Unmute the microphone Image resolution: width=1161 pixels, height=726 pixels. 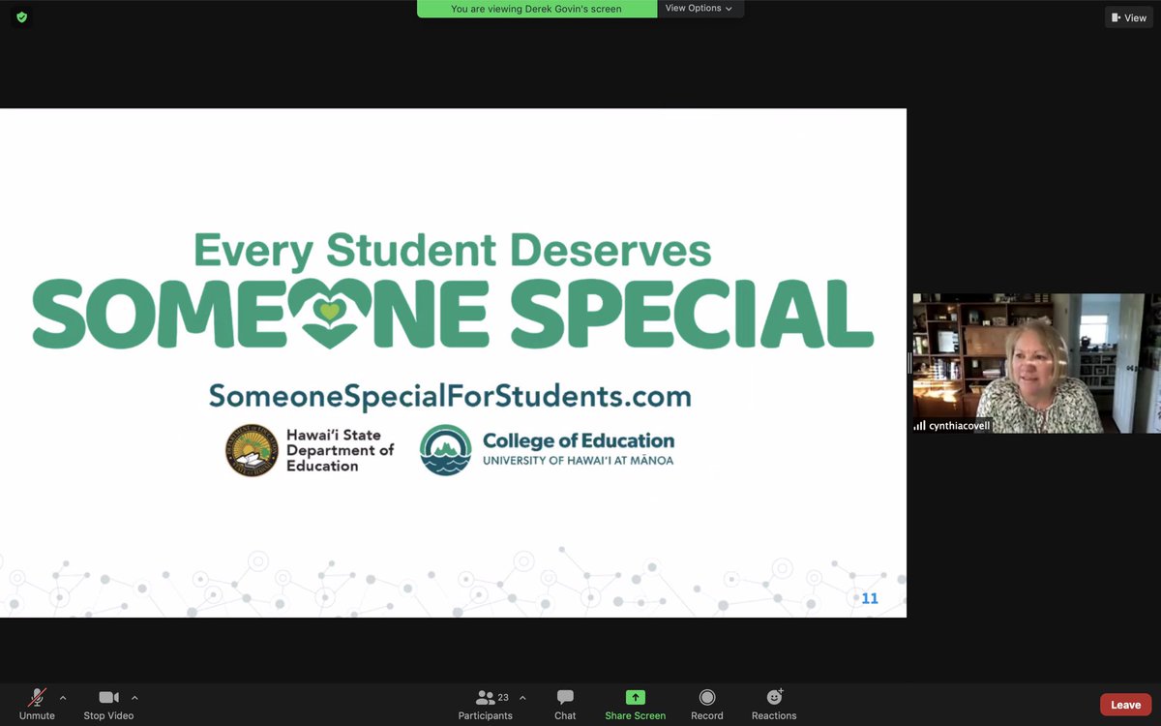click(37, 704)
